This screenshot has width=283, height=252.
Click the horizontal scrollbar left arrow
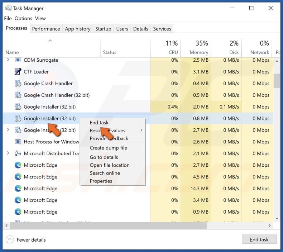coord(6,225)
